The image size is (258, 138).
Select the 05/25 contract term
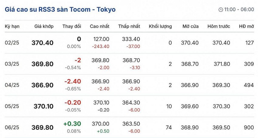(12, 106)
